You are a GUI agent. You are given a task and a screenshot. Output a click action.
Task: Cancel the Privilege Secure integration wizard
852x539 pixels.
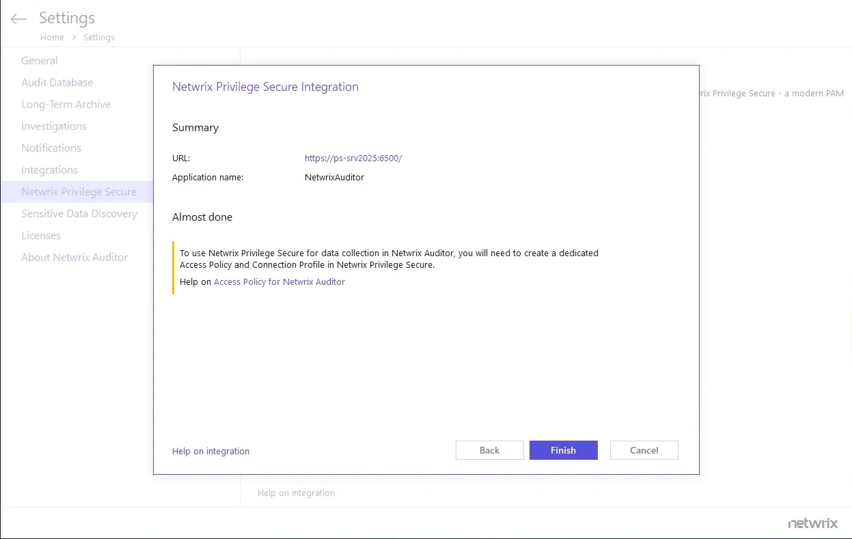[643, 450]
